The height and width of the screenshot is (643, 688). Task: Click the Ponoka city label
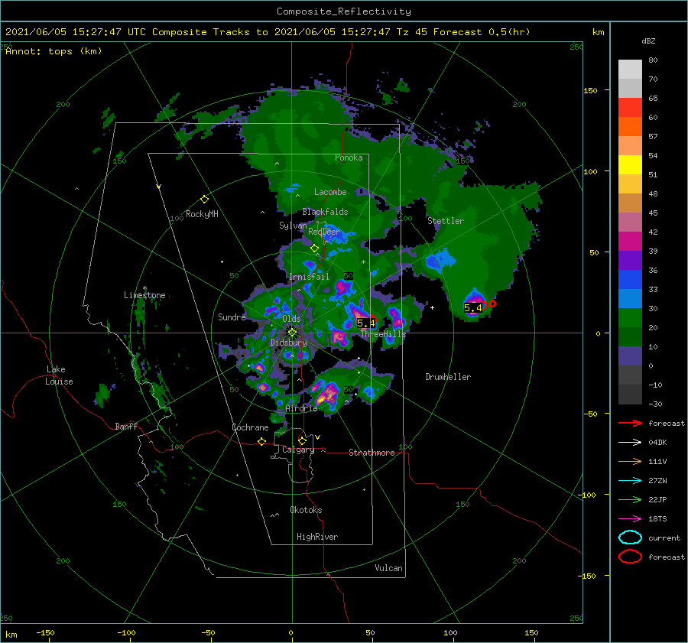click(x=349, y=158)
